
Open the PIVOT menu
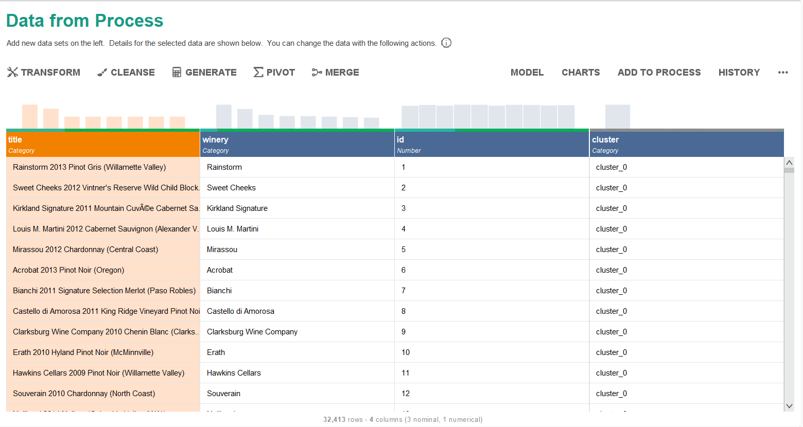[x=274, y=73]
